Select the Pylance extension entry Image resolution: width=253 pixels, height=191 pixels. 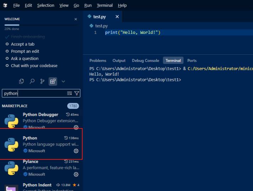pyautogui.click(x=41, y=168)
